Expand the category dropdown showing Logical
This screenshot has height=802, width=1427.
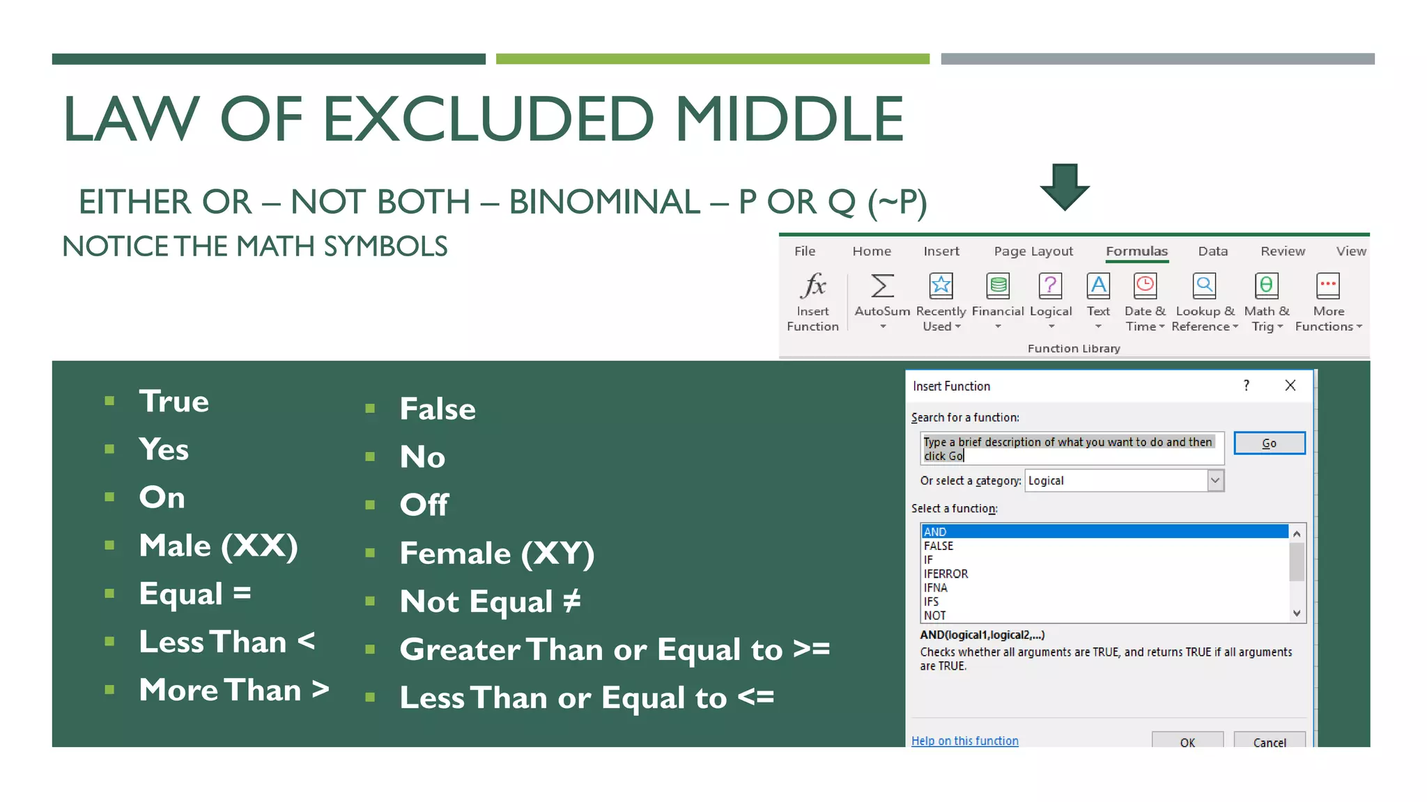(x=1215, y=480)
